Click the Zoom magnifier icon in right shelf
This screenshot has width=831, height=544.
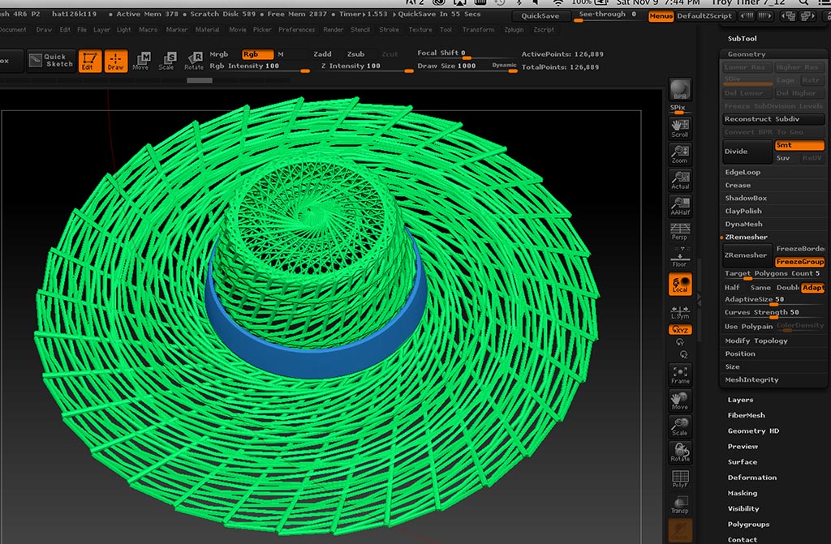[680, 154]
